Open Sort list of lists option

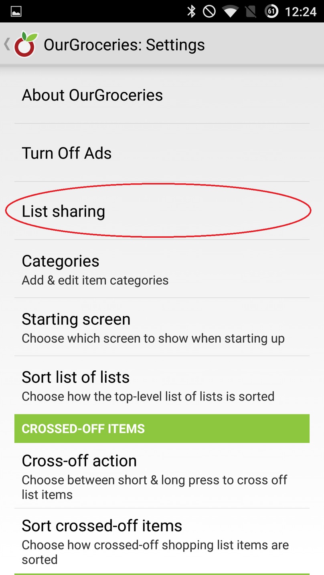(162, 385)
